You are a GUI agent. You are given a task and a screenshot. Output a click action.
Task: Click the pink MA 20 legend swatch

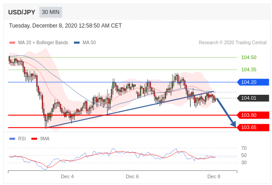(12, 43)
